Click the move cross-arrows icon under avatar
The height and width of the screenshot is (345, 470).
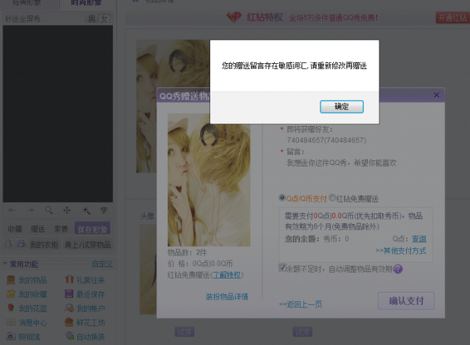tap(67, 210)
